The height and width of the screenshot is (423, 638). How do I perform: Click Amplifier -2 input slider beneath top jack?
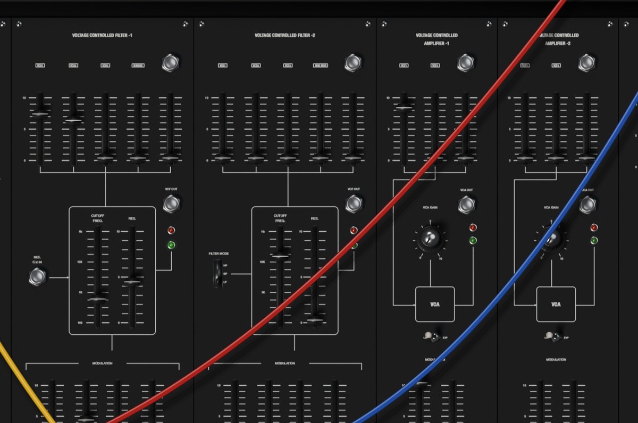tap(587, 158)
